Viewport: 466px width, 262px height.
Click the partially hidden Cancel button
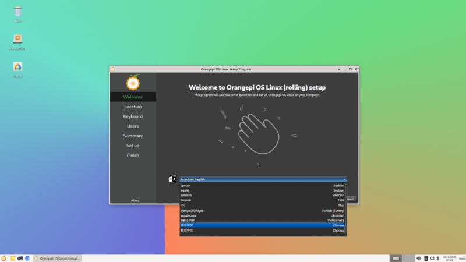351,199
